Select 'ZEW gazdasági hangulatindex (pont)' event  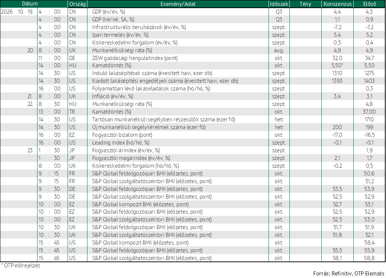[x=135, y=58]
